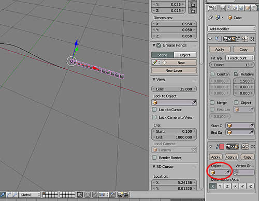Viewport: 259px width, 201px height.
Task: Remove the Array modifier with X icon
Action: 252,39
